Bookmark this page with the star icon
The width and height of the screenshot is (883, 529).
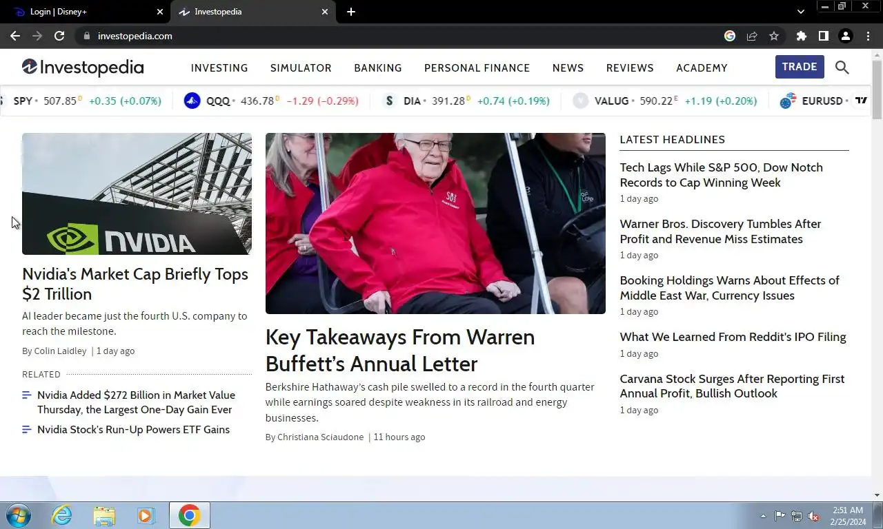(x=774, y=36)
